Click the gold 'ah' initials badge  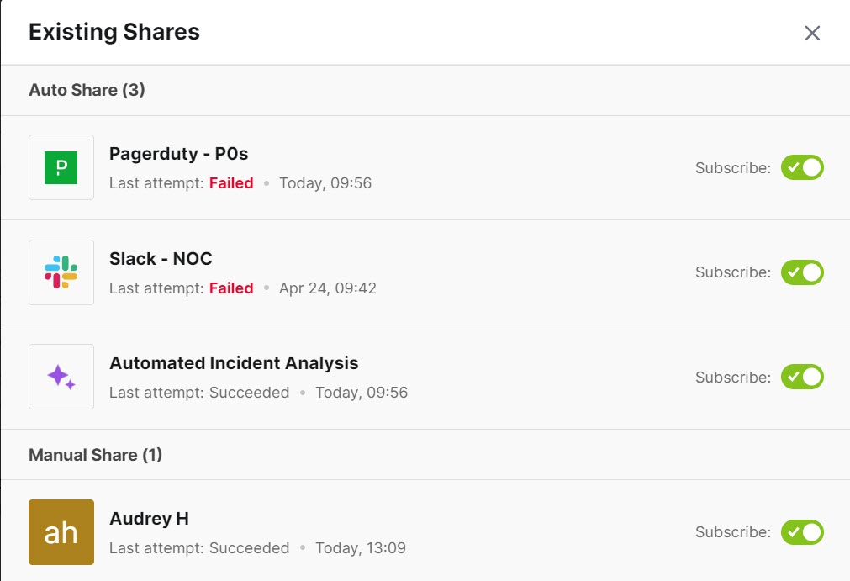pos(61,531)
